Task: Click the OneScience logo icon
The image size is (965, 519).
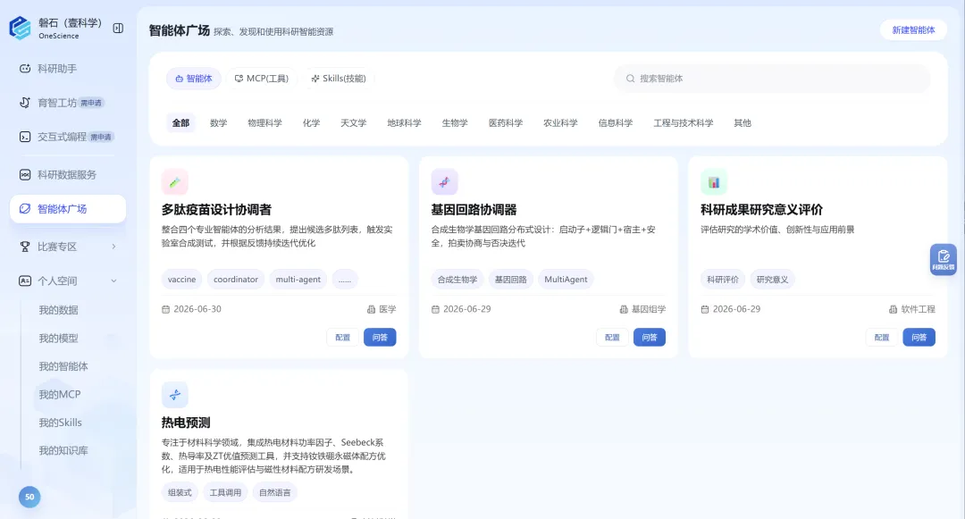Action: coord(20,28)
